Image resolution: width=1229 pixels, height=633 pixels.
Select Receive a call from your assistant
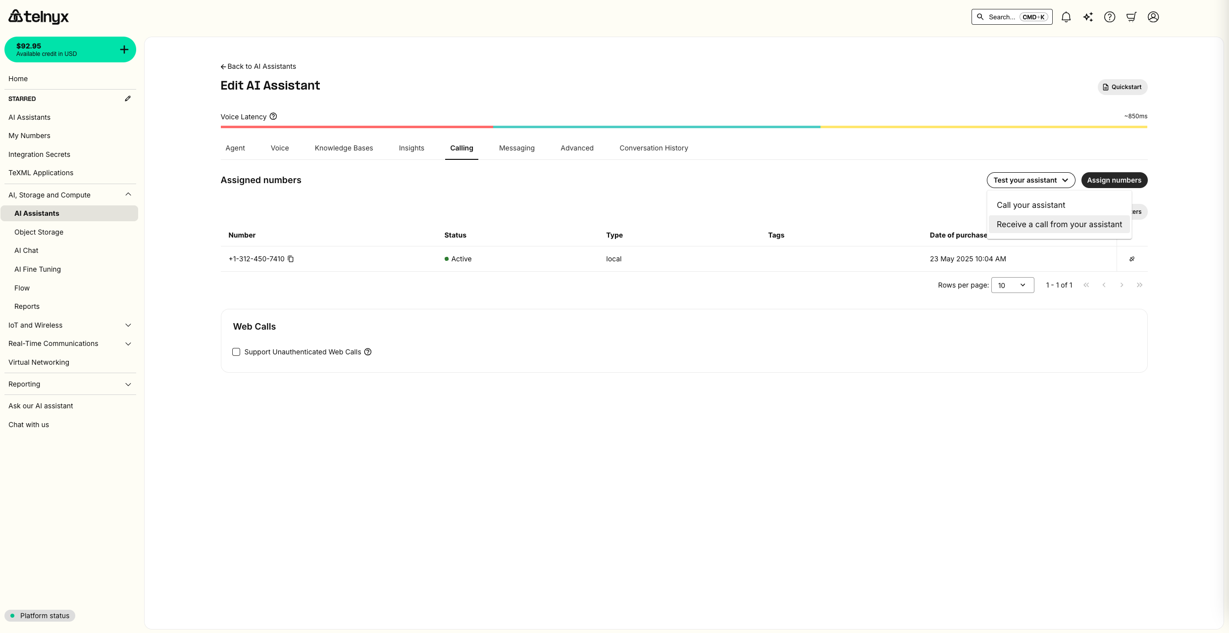1059,224
